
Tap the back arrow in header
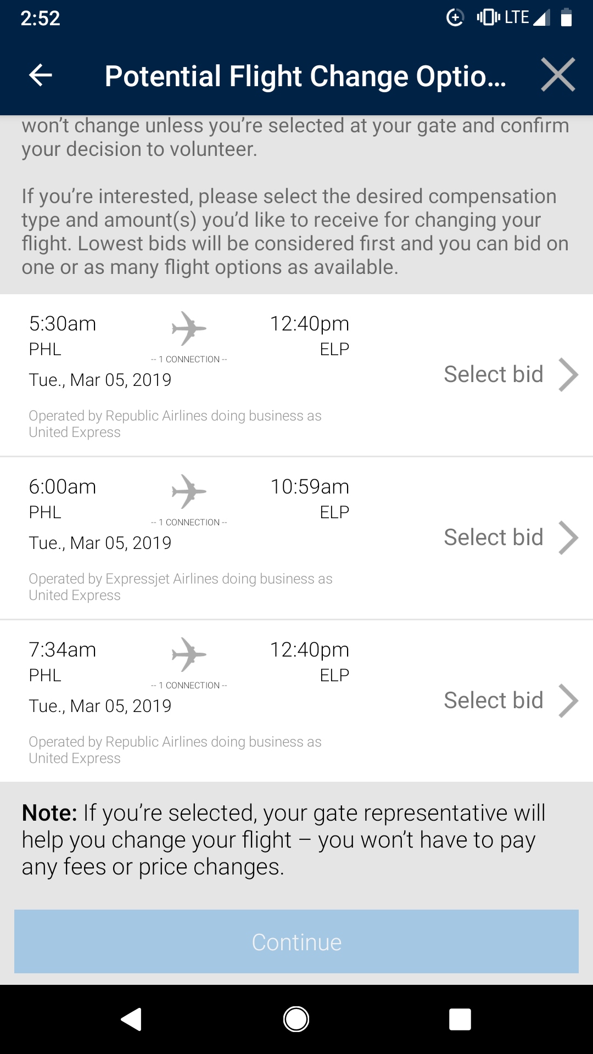tap(41, 75)
